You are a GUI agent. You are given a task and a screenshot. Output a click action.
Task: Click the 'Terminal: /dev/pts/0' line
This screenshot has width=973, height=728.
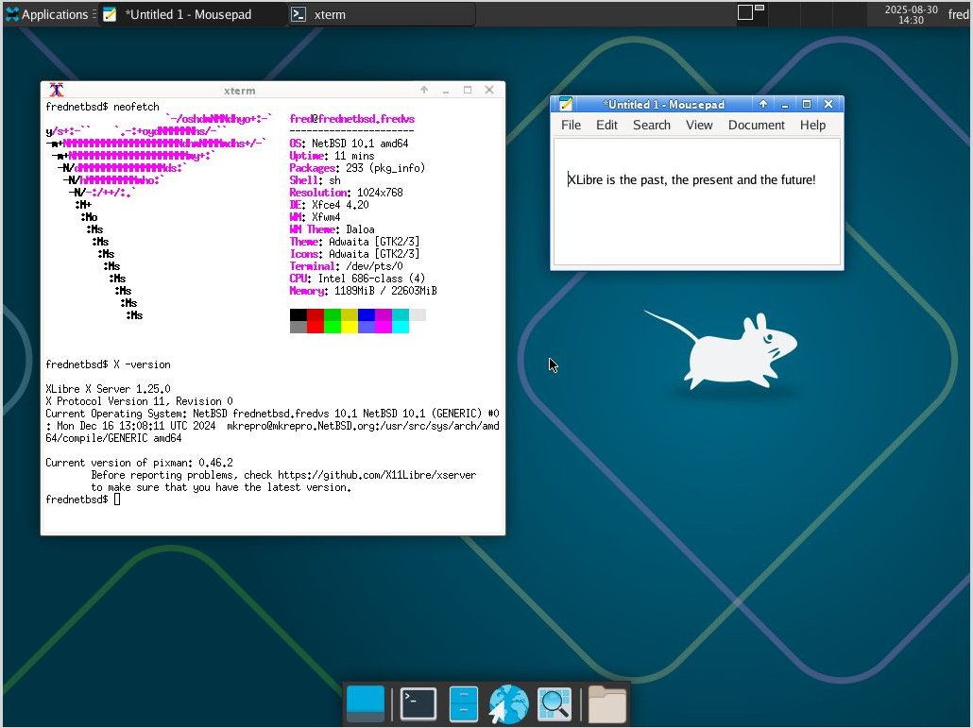[347, 266]
